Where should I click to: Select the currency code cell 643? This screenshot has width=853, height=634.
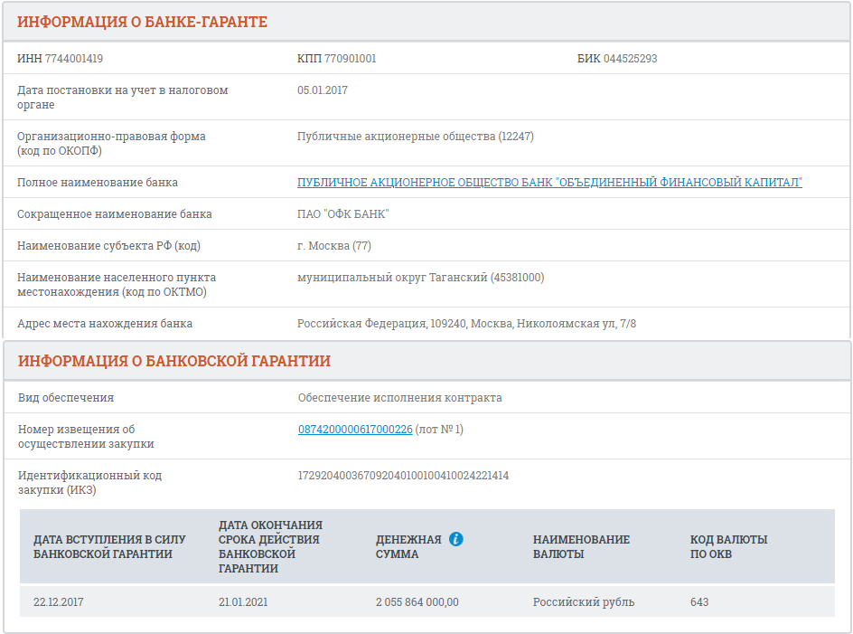pos(699,601)
